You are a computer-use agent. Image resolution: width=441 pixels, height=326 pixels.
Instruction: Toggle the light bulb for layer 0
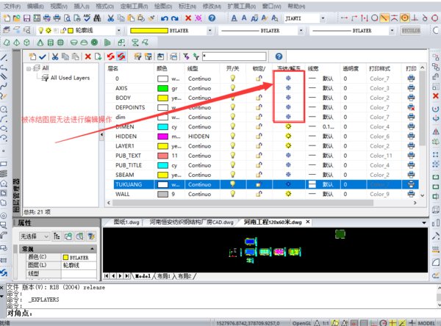[x=233, y=78]
